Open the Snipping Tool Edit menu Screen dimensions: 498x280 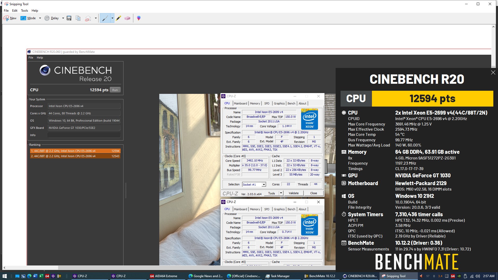tap(15, 11)
